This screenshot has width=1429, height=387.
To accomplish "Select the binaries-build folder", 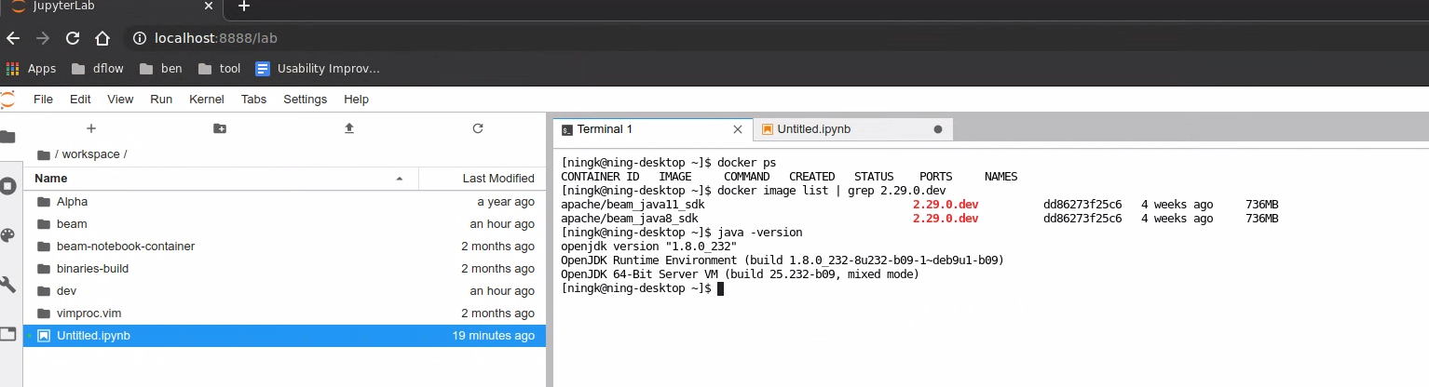I will point(285,269).
